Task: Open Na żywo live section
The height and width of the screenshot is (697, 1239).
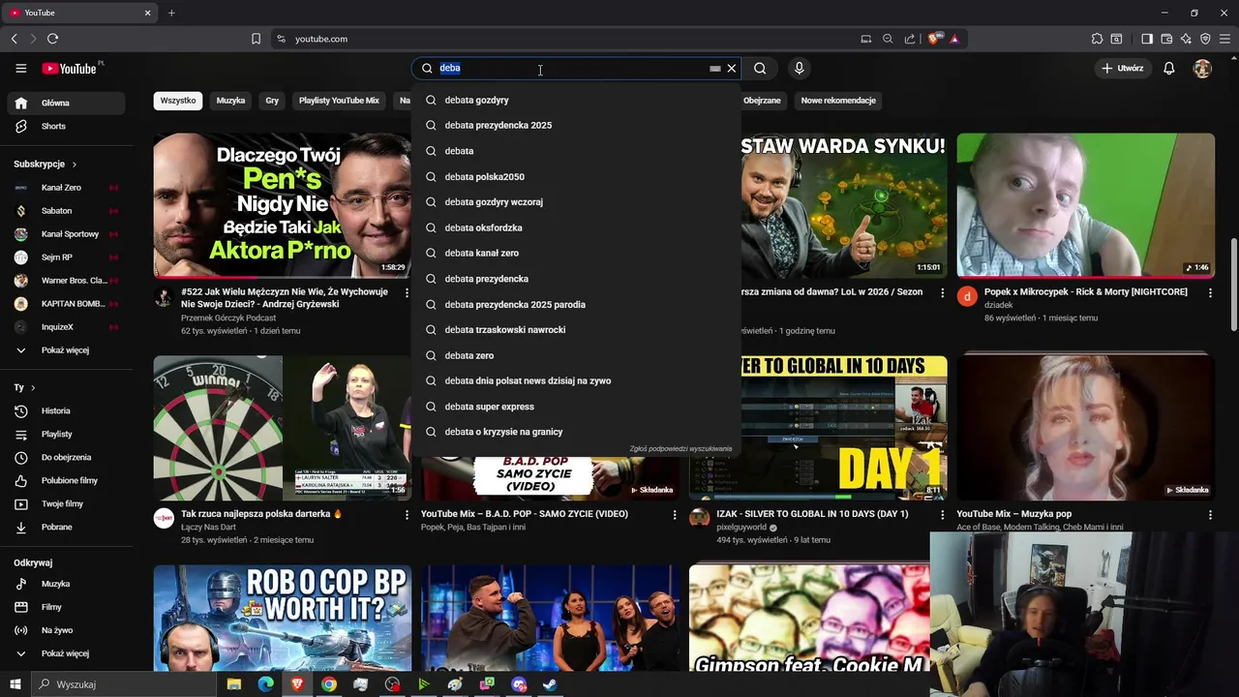Action: click(66, 630)
